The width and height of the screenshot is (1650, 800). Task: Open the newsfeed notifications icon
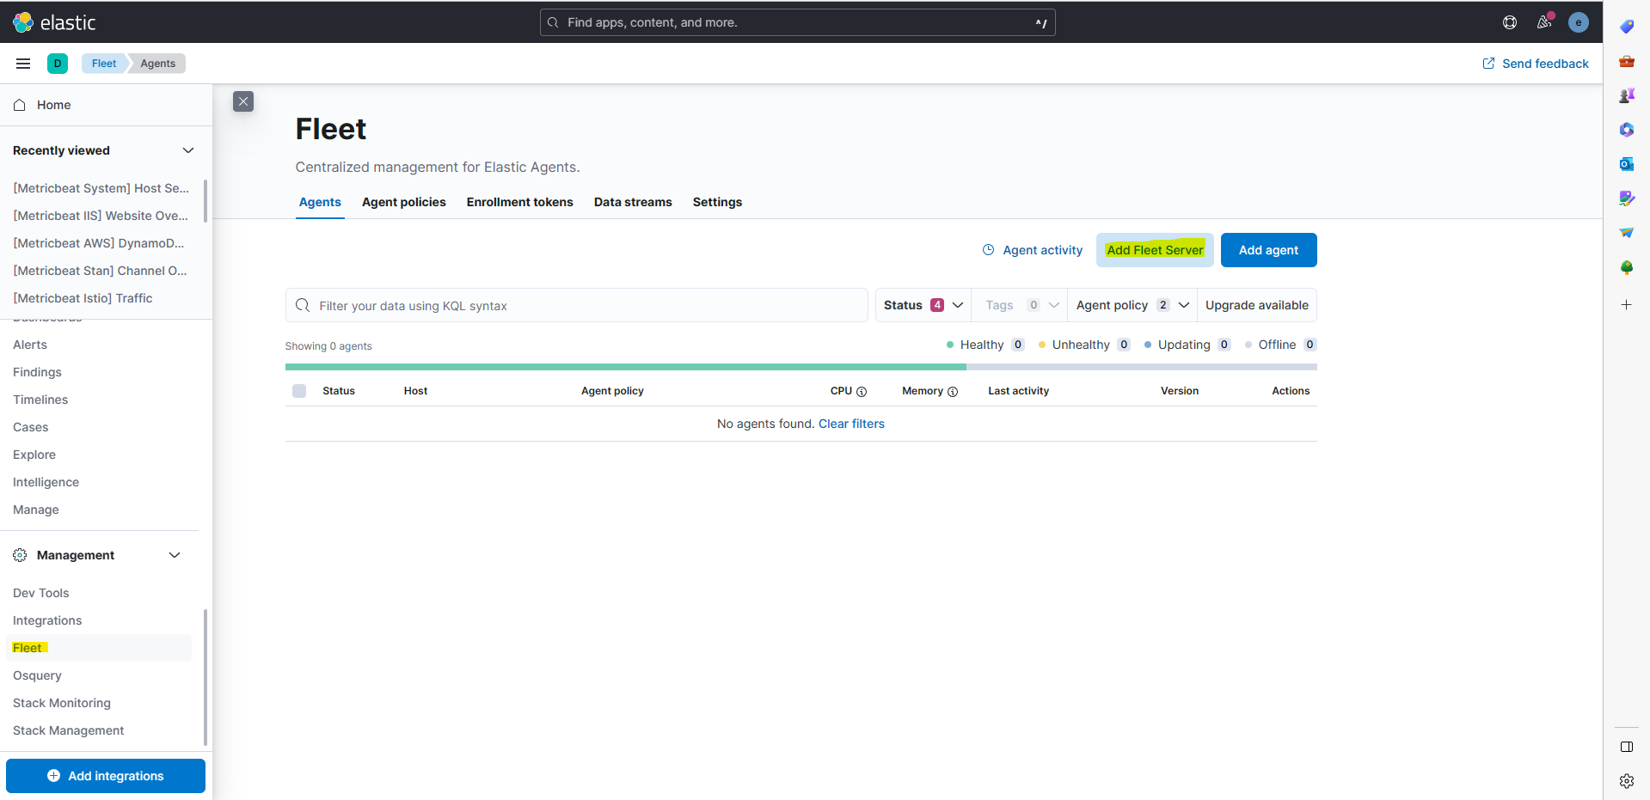point(1544,22)
